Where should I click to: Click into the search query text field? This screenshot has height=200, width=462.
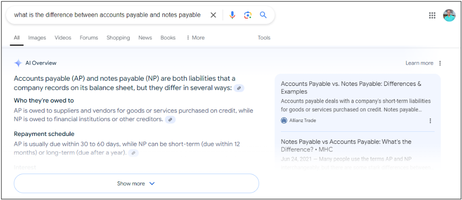point(107,15)
